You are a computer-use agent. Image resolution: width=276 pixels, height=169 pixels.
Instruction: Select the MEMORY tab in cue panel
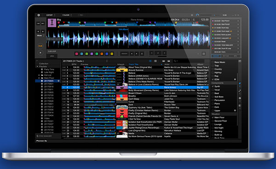coord(216,56)
